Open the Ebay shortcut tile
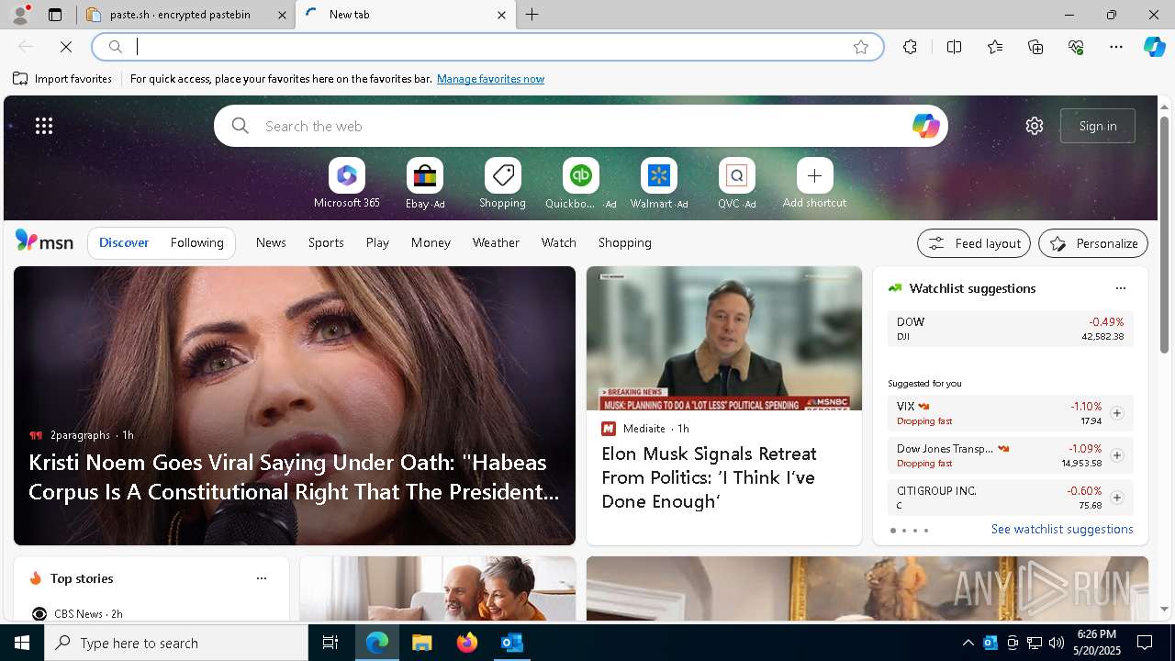This screenshot has height=661, width=1175. pyautogui.click(x=425, y=184)
